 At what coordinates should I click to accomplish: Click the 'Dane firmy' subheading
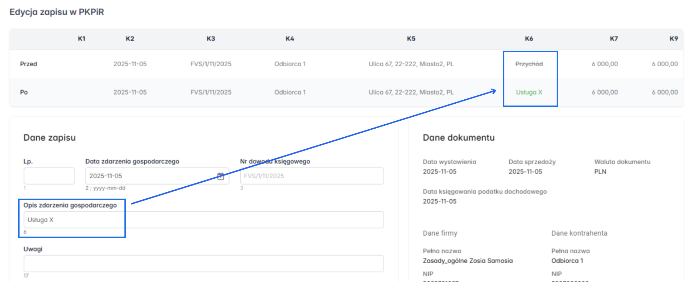[x=440, y=233]
